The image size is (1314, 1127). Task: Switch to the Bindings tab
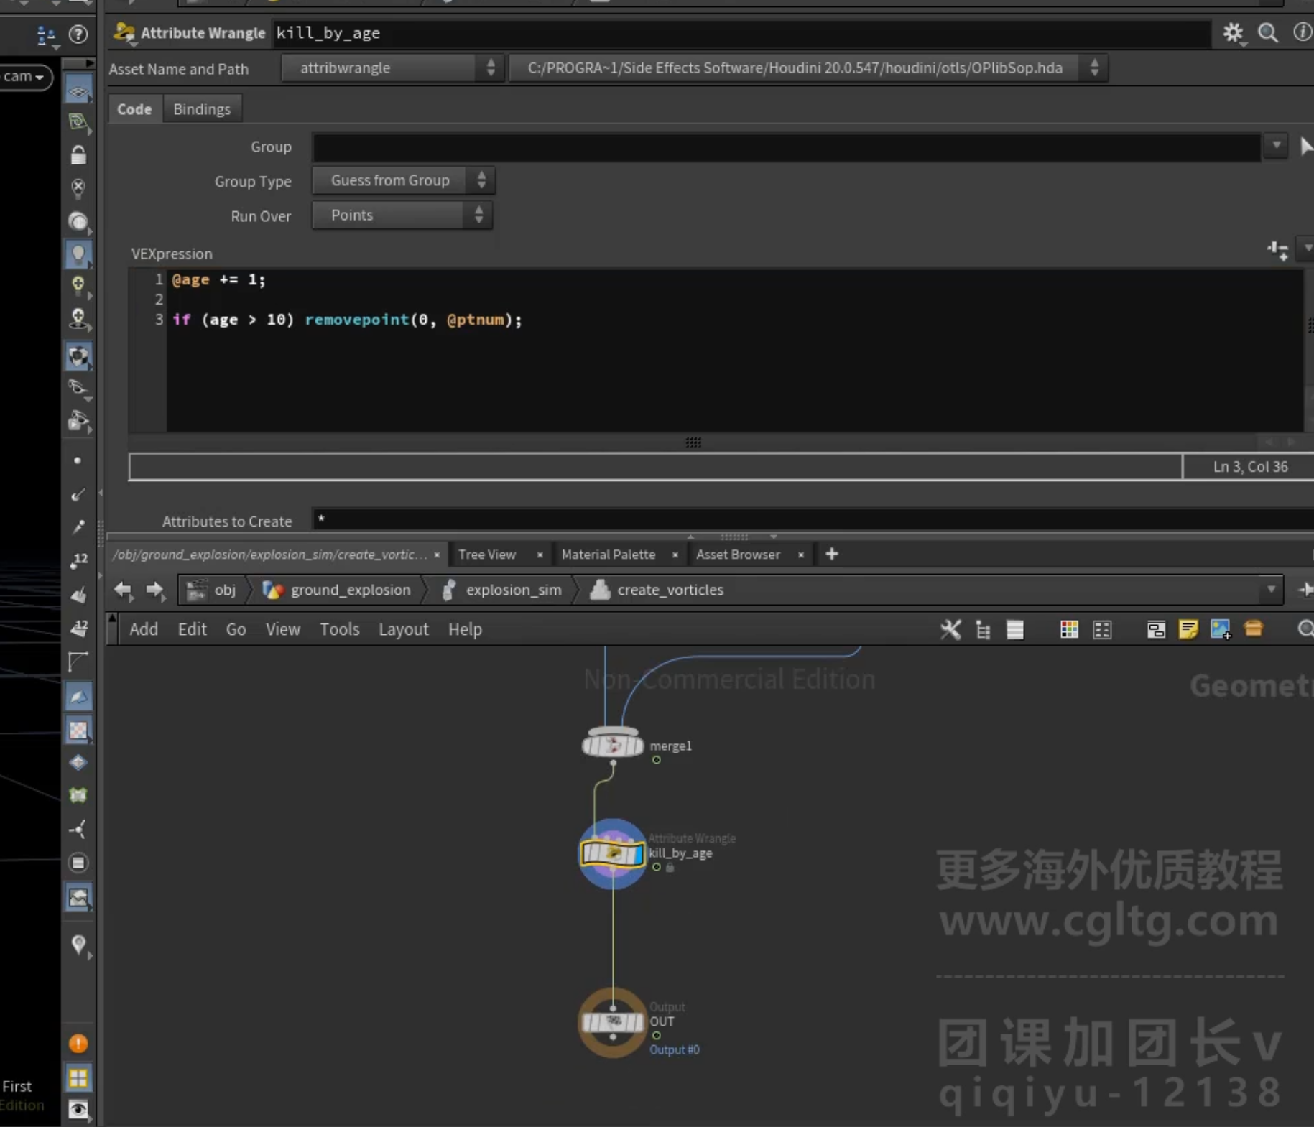tap(202, 109)
